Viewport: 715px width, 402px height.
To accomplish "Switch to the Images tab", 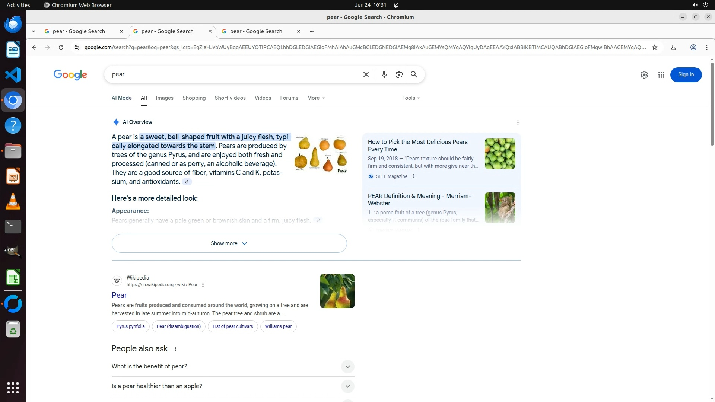I will pyautogui.click(x=165, y=98).
